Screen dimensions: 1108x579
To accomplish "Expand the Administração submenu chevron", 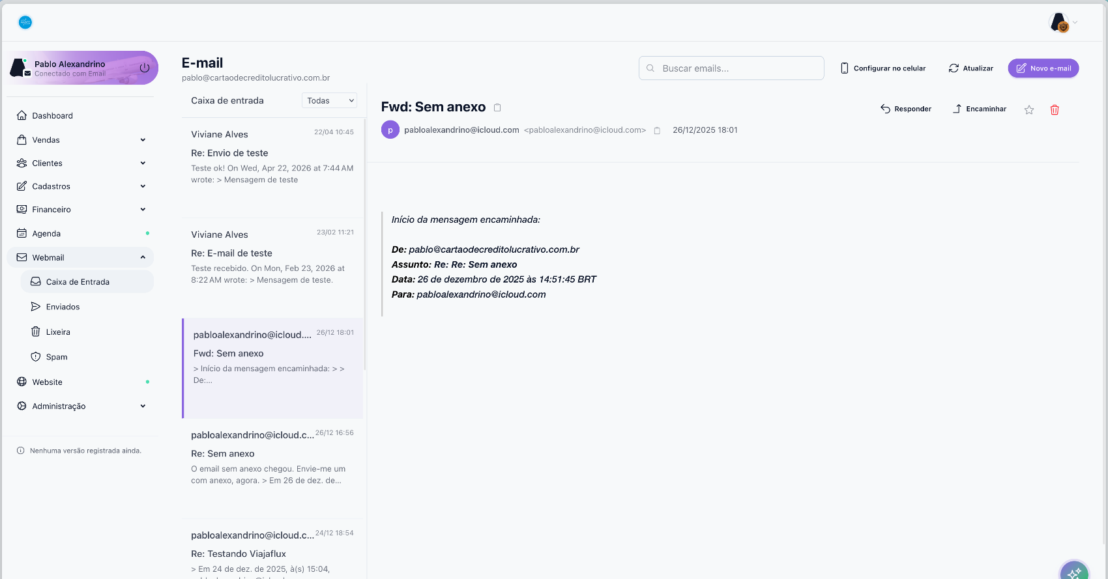I will [x=143, y=406].
